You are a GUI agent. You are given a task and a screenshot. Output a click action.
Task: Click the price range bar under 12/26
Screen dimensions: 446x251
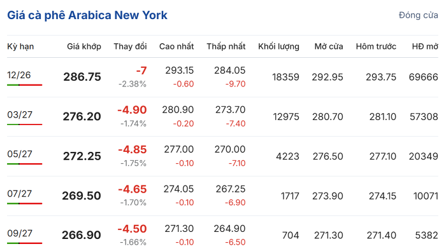click(x=24, y=85)
